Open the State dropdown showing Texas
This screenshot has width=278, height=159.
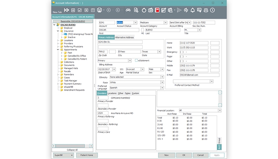pos(159,51)
